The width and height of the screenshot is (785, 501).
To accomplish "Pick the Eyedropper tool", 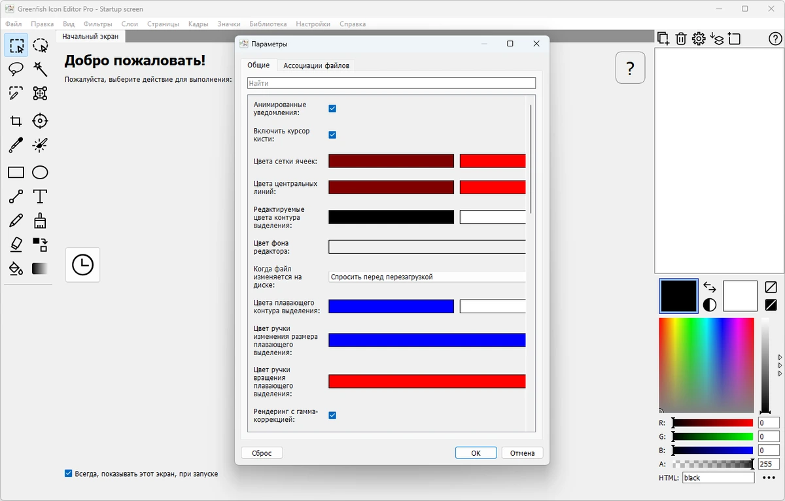I will click(16, 145).
